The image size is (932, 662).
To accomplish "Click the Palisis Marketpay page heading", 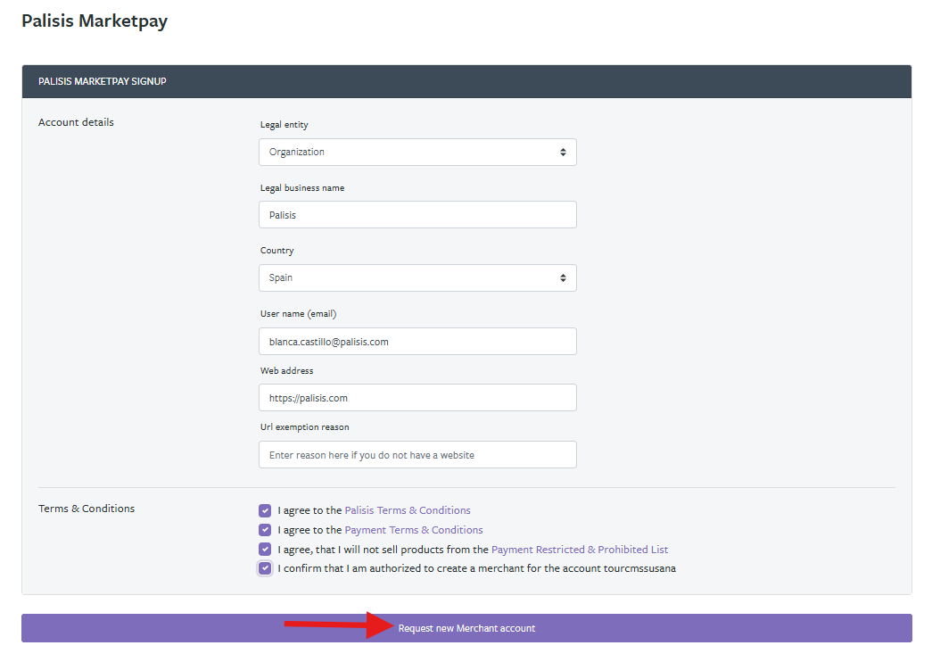I will (x=95, y=21).
